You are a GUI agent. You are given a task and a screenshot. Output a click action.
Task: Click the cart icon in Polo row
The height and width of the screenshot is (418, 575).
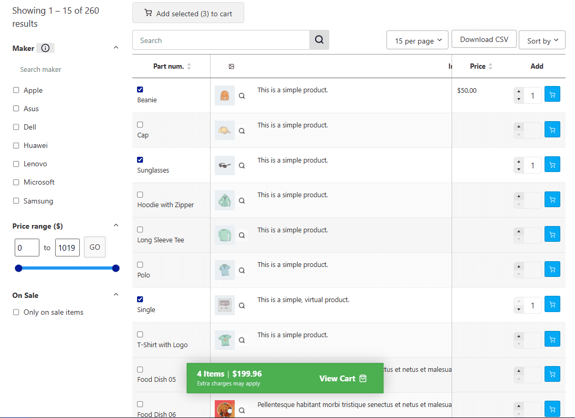click(552, 269)
